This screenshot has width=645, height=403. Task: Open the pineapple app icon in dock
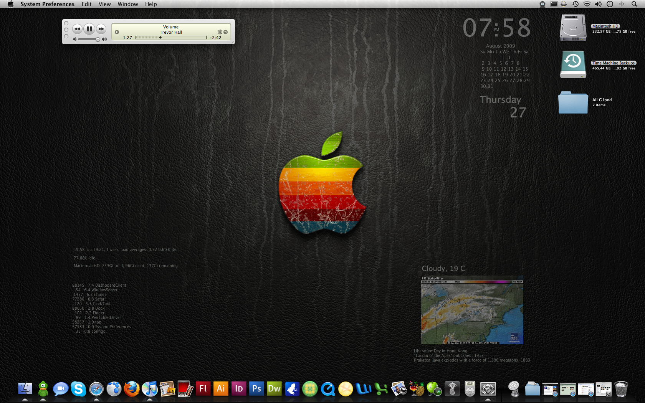(x=452, y=389)
